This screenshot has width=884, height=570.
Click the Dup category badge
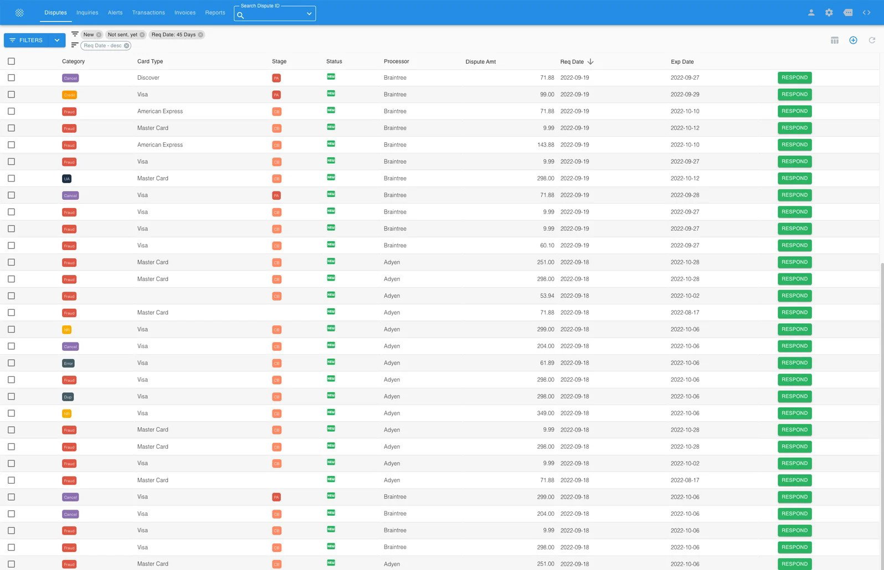(x=68, y=397)
